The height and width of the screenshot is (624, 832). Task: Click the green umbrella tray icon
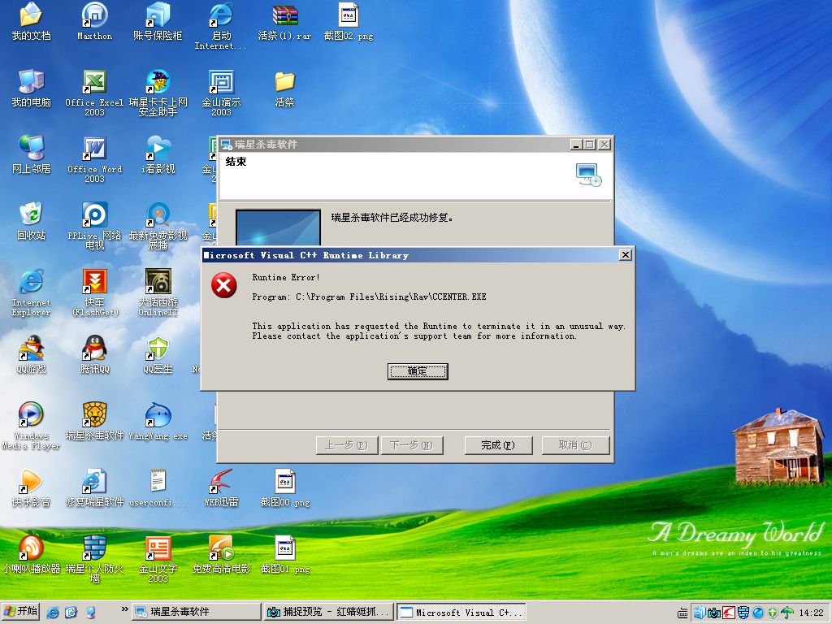tap(787, 613)
